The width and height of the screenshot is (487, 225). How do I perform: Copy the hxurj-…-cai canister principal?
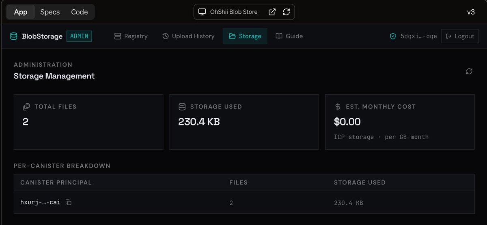pyautogui.click(x=69, y=202)
